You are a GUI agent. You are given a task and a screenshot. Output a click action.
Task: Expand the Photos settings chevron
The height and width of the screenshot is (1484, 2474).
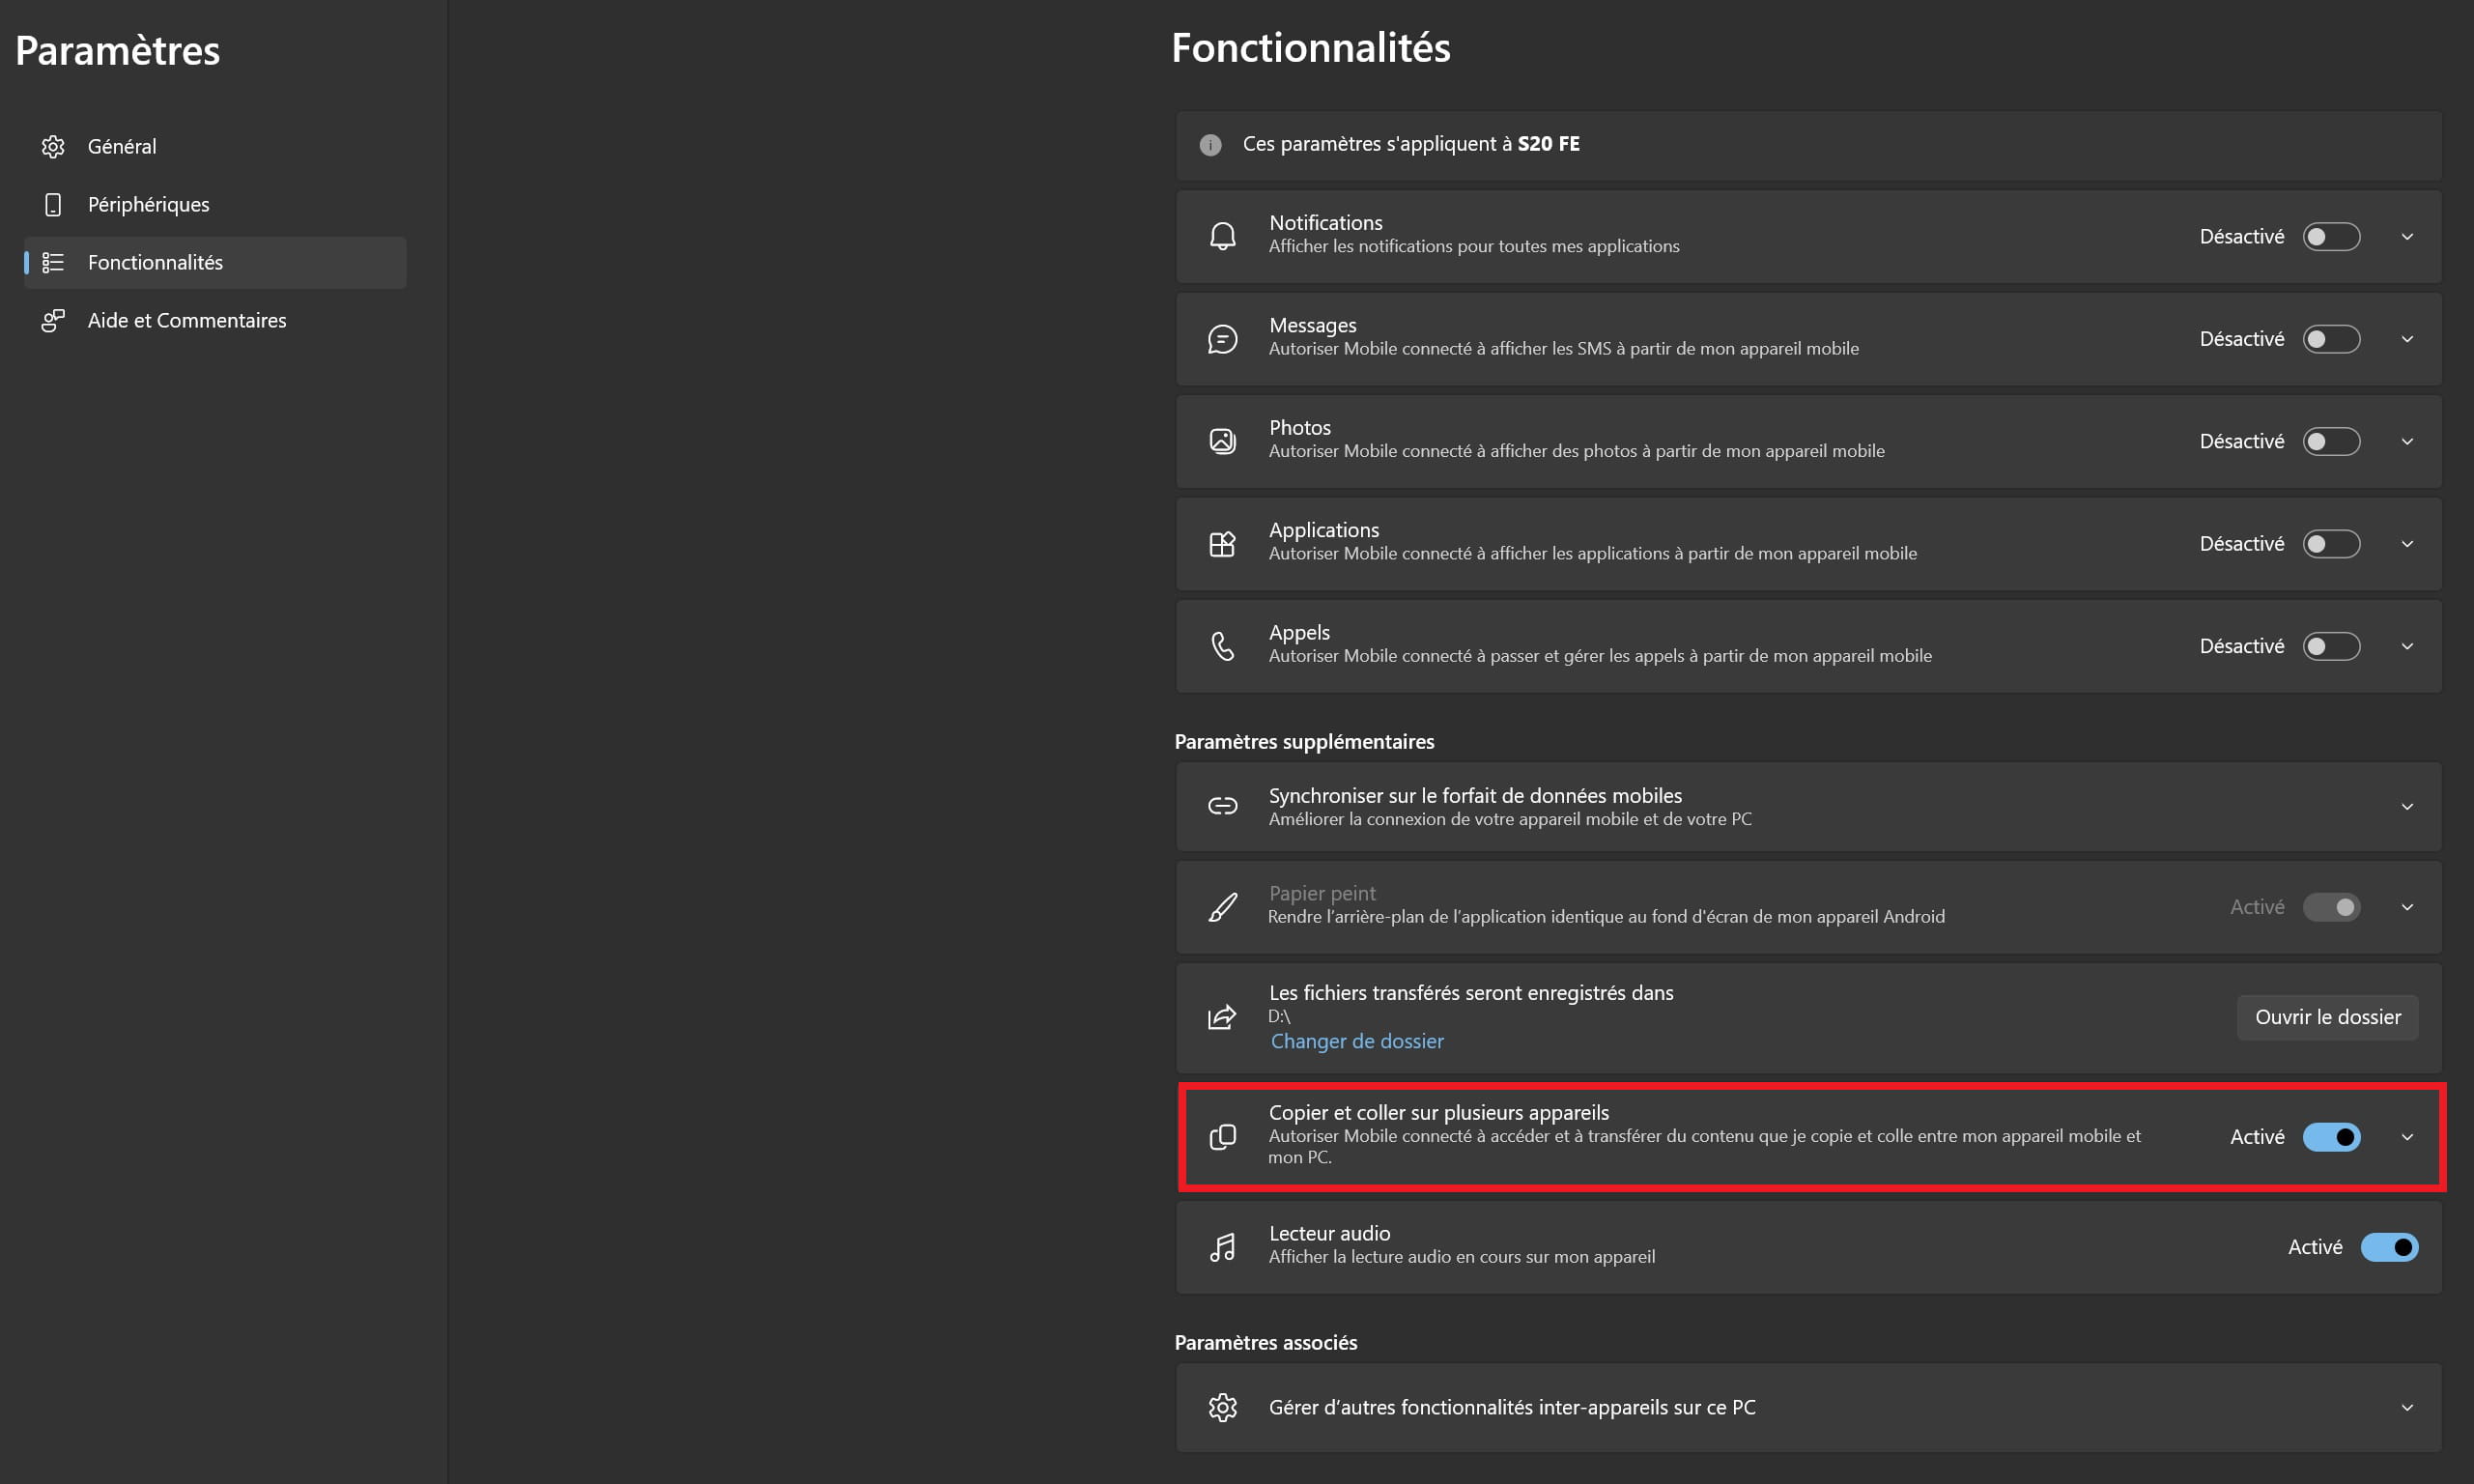point(2407,441)
